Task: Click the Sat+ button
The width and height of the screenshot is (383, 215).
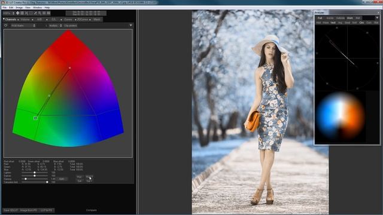Action: point(89,181)
